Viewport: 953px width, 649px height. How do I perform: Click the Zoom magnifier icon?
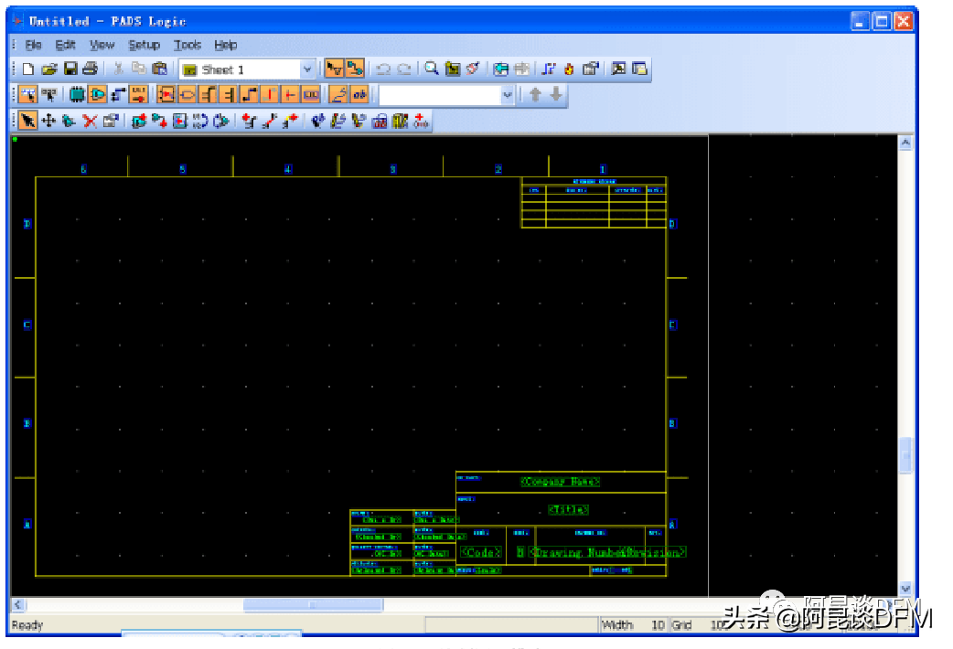tap(432, 69)
